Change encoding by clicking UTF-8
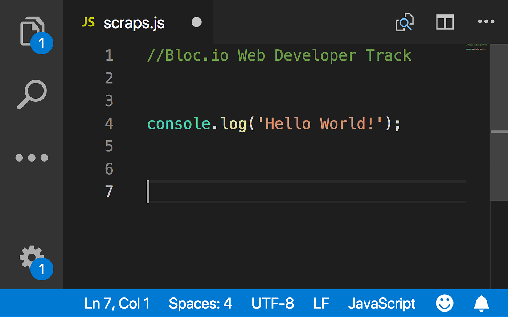 273,303
